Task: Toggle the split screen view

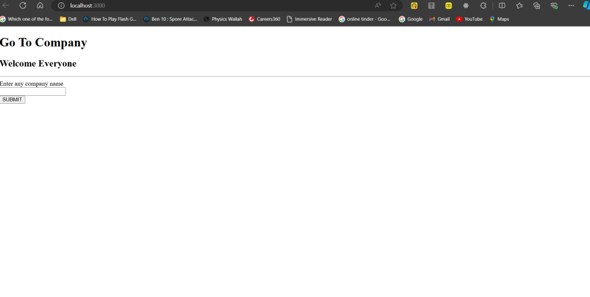Action: coord(502,5)
